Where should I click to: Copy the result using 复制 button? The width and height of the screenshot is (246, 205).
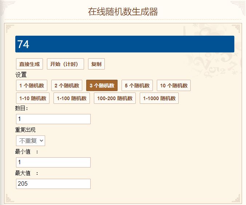coord(96,64)
